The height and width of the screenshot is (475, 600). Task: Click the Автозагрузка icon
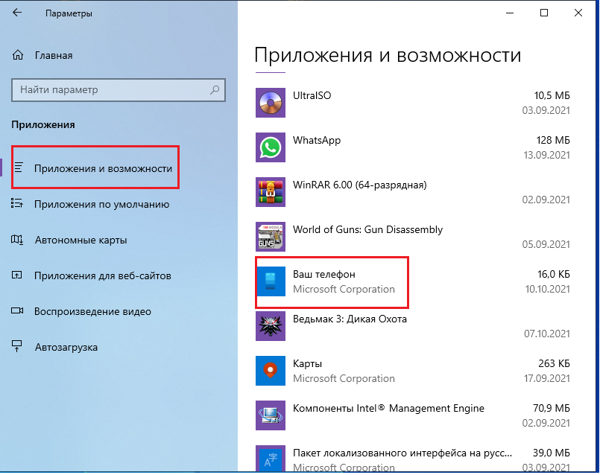pyautogui.click(x=17, y=346)
